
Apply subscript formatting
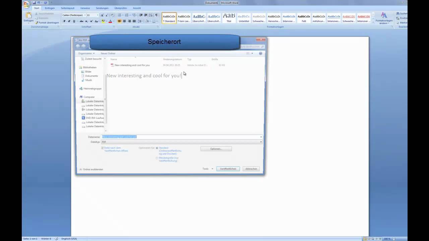pyautogui.click(x=86, y=21)
